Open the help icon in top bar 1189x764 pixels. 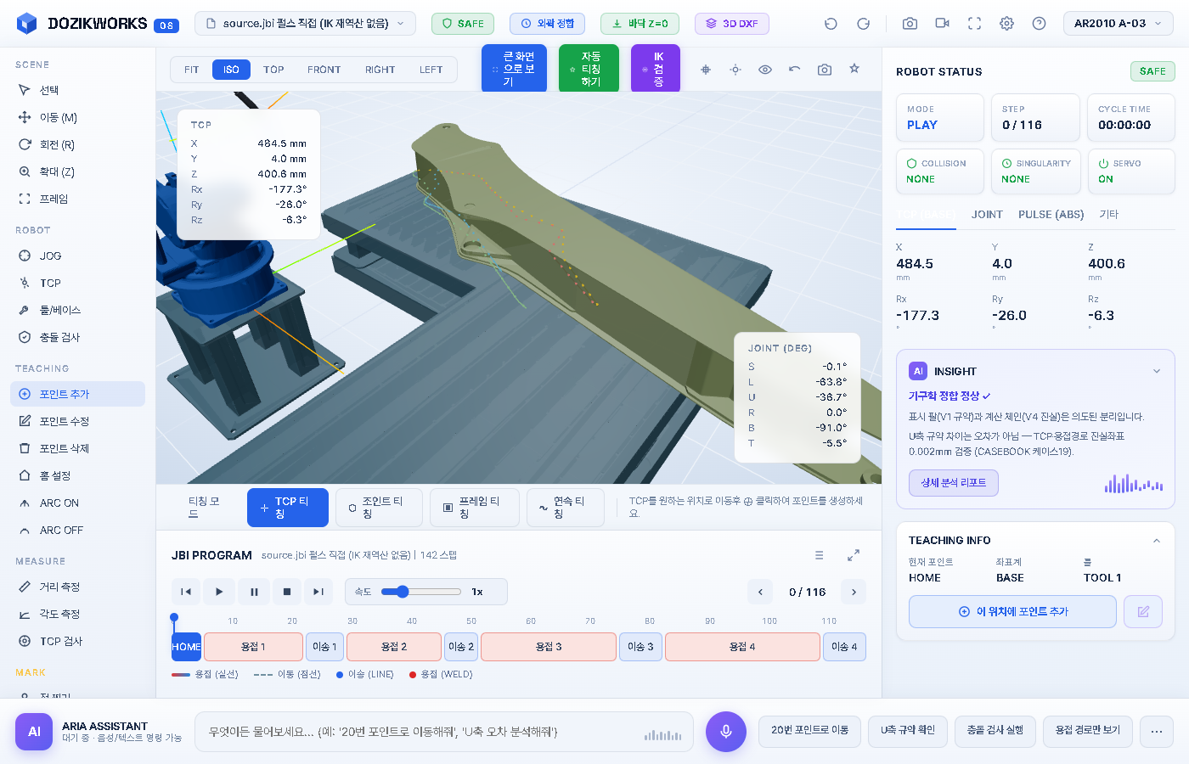[1039, 24]
